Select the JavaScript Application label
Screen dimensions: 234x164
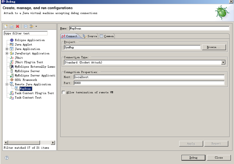tap(32, 53)
